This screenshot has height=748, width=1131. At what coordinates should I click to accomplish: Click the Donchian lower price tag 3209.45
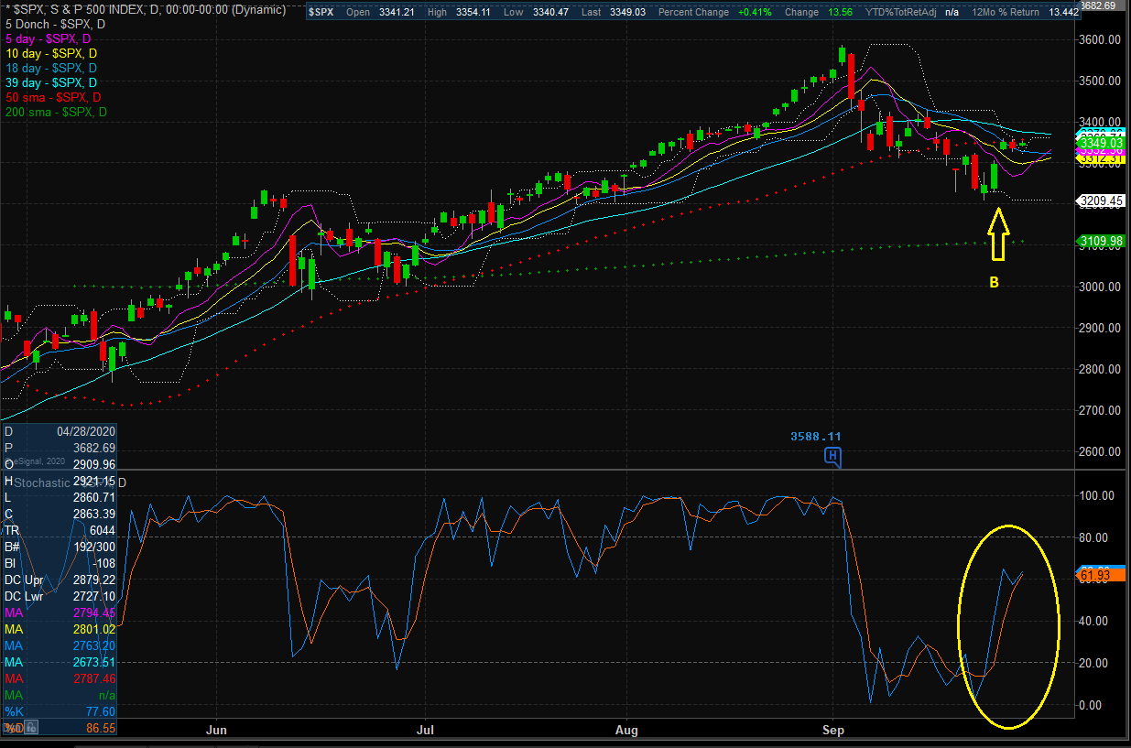1103,200
